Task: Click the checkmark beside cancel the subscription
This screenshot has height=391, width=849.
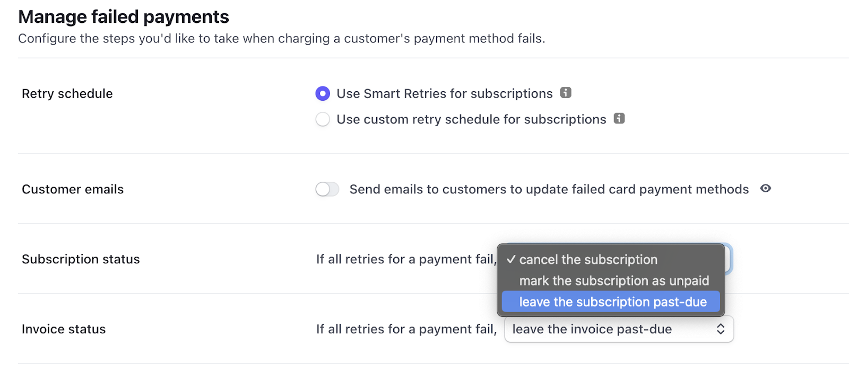Action: point(511,260)
